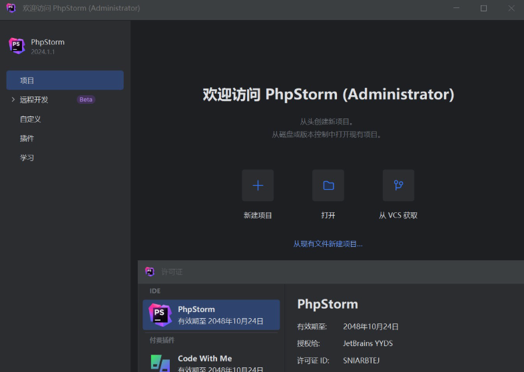Screen dimensions: 524x372
Task: Click the 从 VCS 获取 label
Action: pyautogui.click(x=398, y=216)
